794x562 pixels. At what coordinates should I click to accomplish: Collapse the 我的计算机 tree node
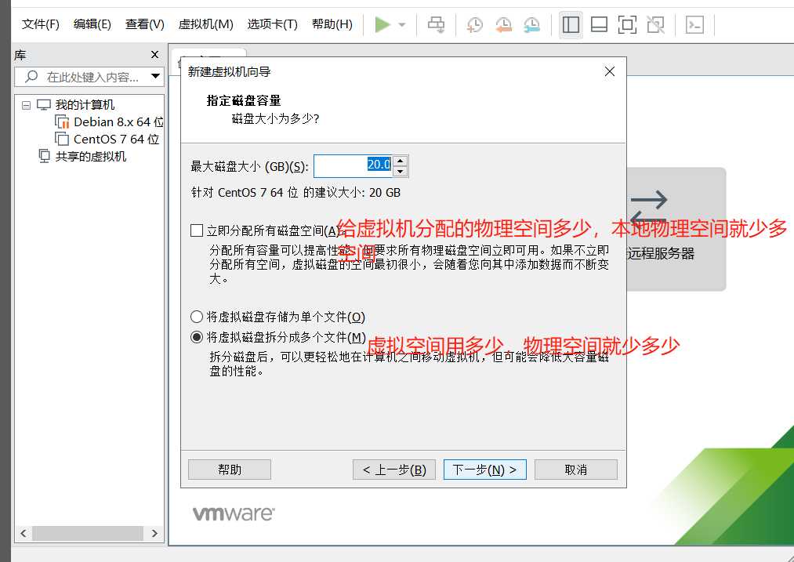pos(26,105)
